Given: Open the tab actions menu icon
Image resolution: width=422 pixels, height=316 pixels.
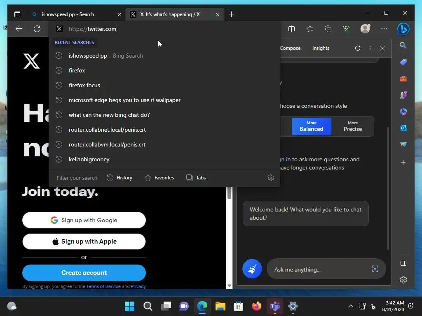Looking at the screenshot, I should 17,14.
